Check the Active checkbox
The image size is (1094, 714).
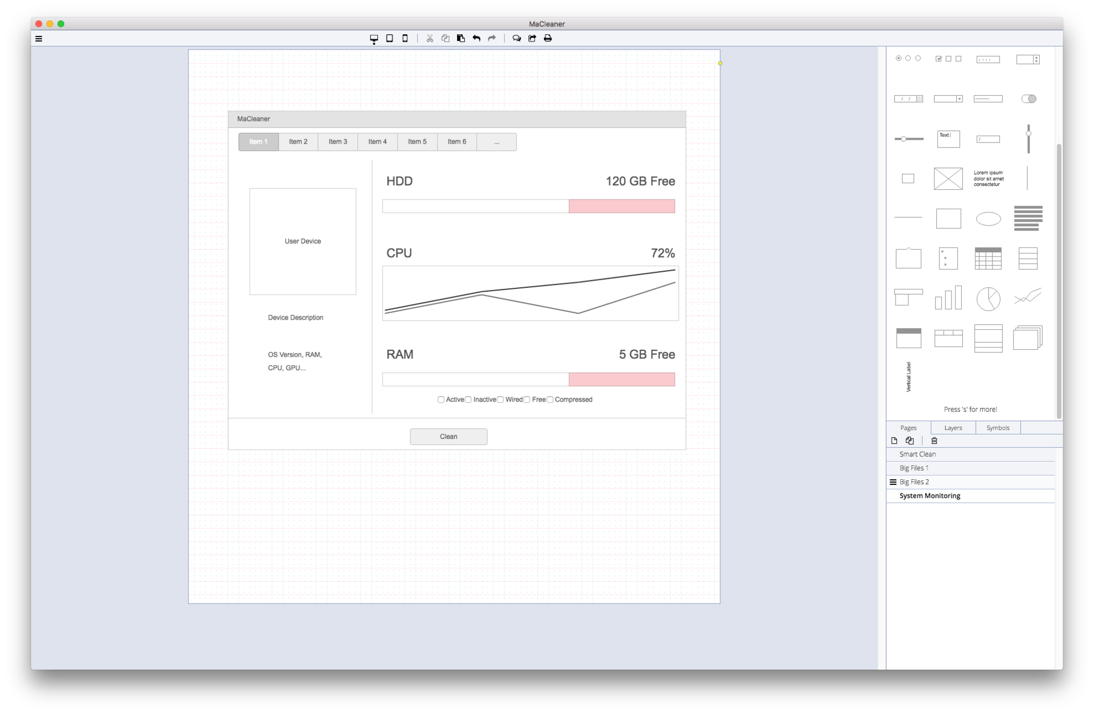441,399
